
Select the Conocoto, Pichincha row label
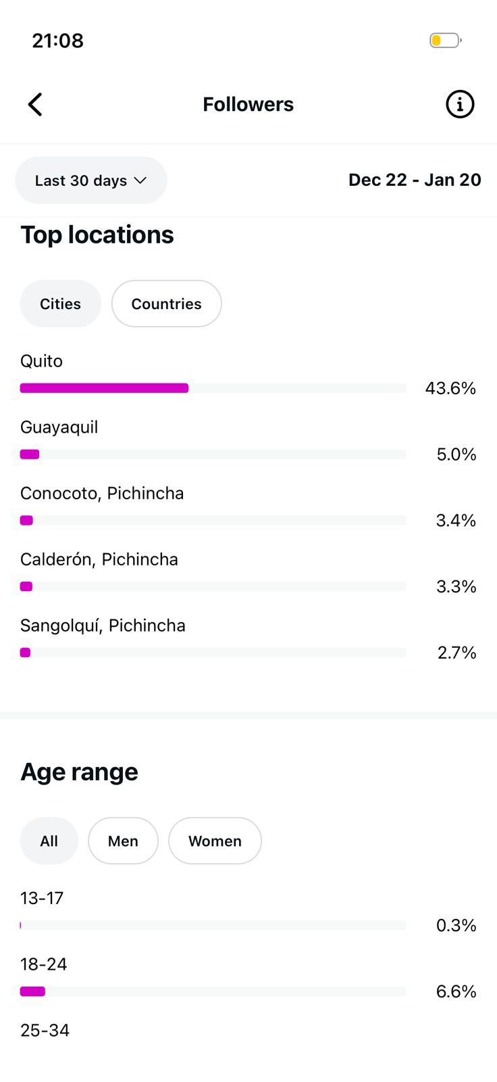pos(102,493)
